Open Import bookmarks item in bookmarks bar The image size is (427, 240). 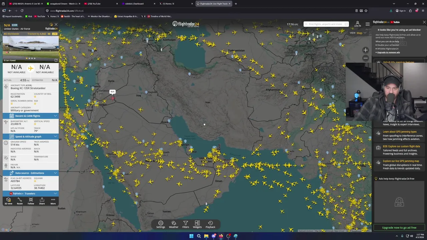pyautogui.click(x=12, y=16)
